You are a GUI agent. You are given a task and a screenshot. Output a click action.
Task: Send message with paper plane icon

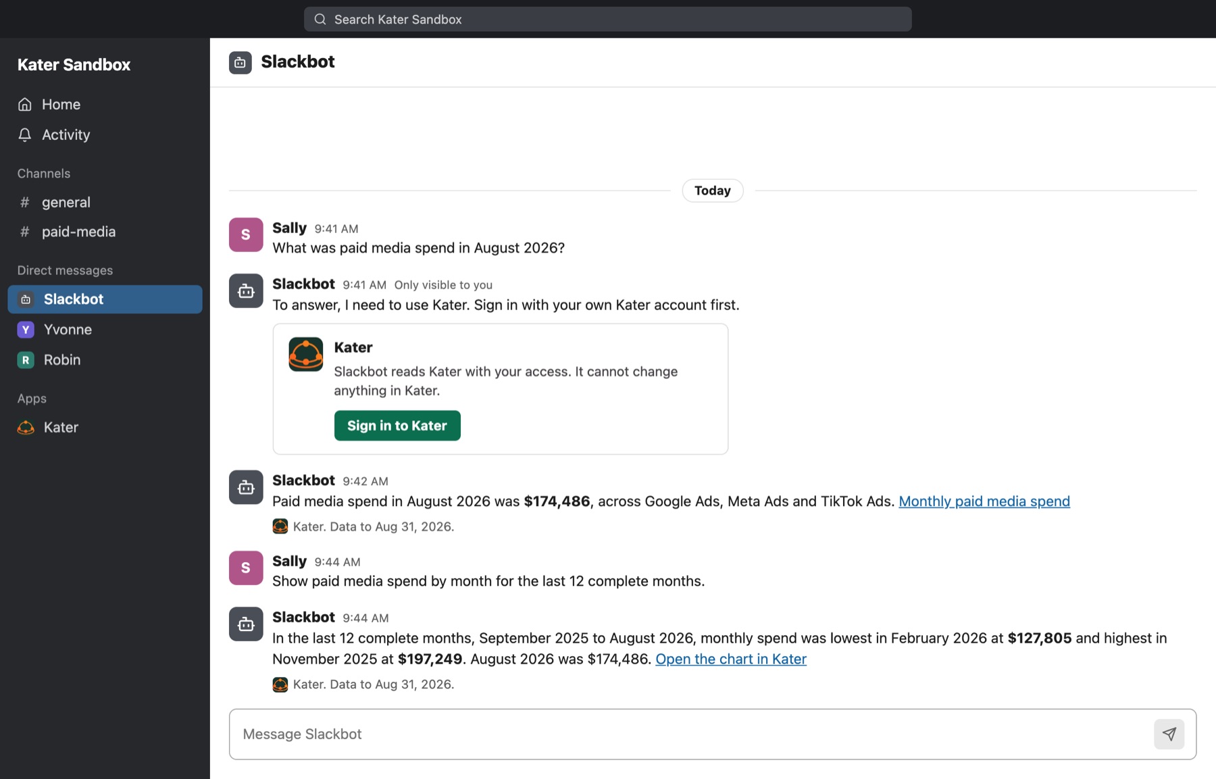pos(1169,734)
